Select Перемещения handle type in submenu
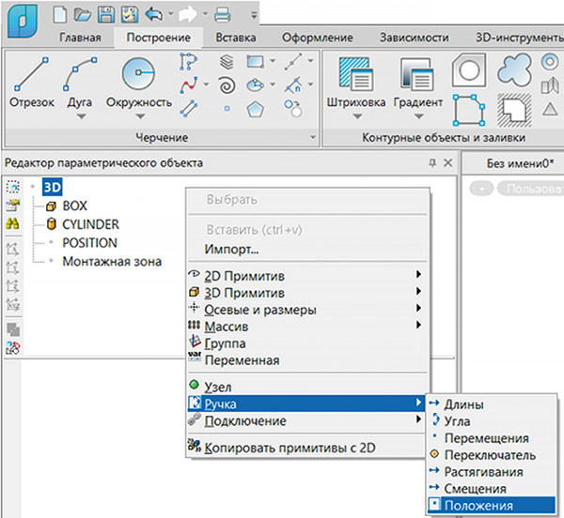This screenshot has width=564, height=518. pyautogui.click(x=492, y=438)
